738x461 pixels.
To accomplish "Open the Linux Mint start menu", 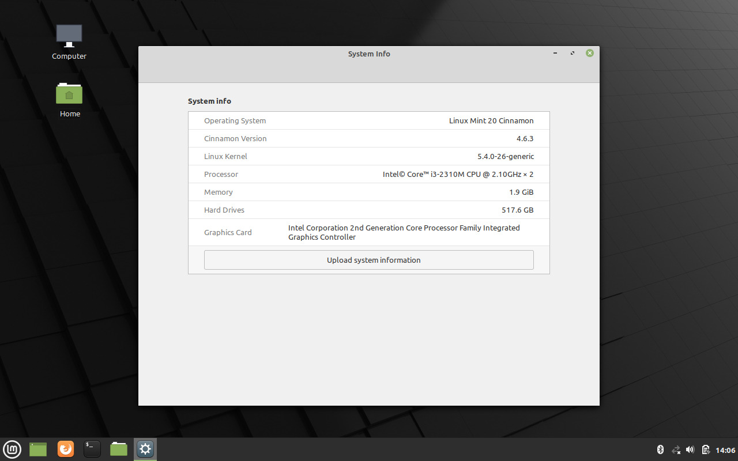I will coord(12,449).
